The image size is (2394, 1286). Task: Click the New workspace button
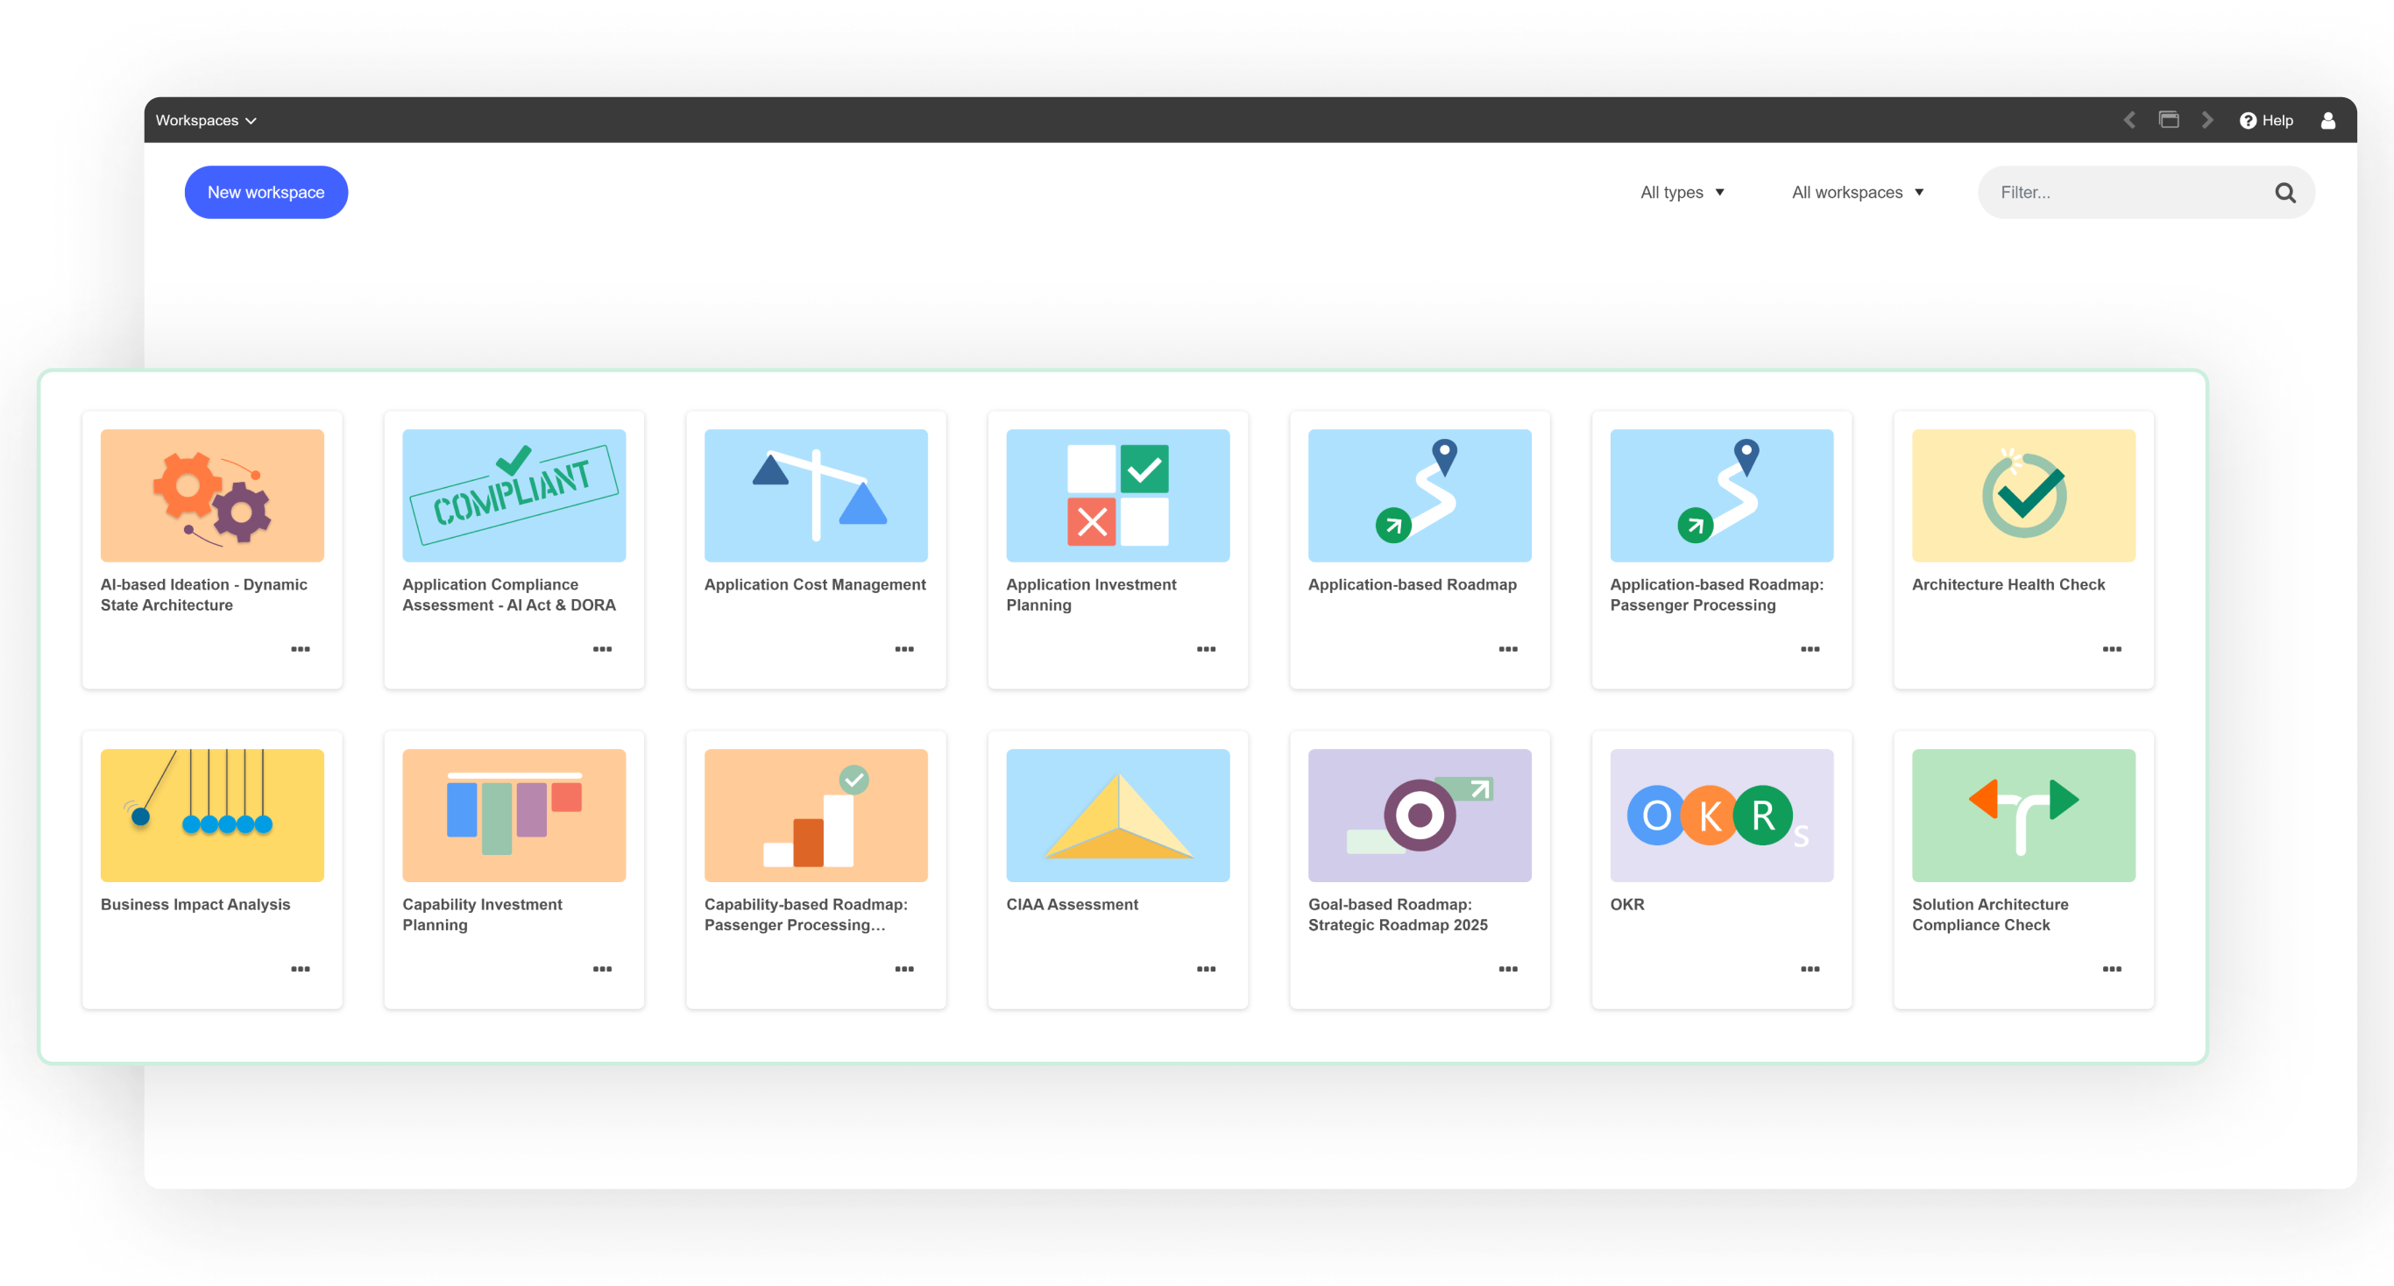click(266, 193)
